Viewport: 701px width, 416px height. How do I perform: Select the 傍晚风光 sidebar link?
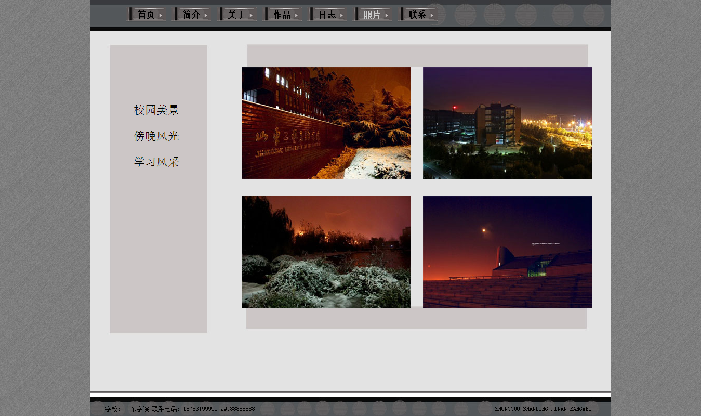click(156, 136)
